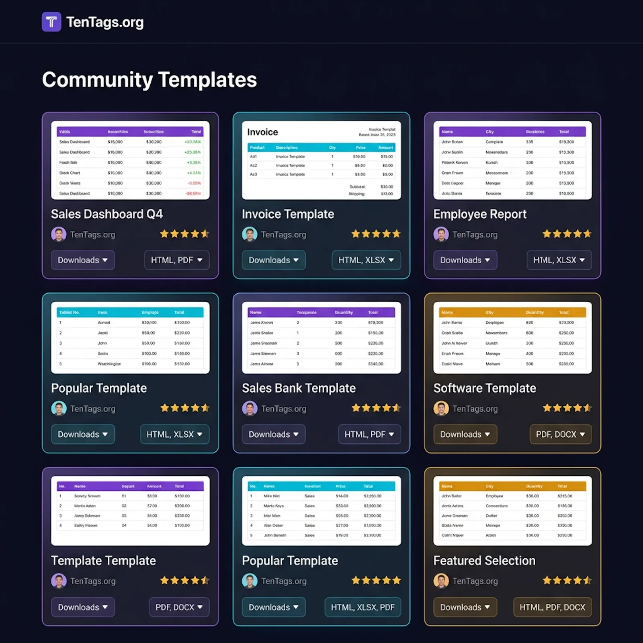Open Sales Dashboard Q4 preview thumbnail
This screenshot has height=643, width=643.
pyautogui.click(x=130, y=160)
